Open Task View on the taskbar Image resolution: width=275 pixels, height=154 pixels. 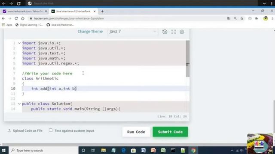pos(93,150)
